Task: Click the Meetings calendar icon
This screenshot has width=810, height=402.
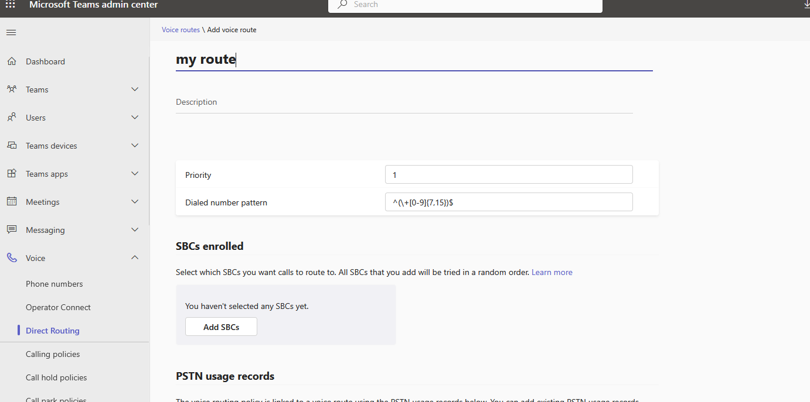Action: coord(12,202)
